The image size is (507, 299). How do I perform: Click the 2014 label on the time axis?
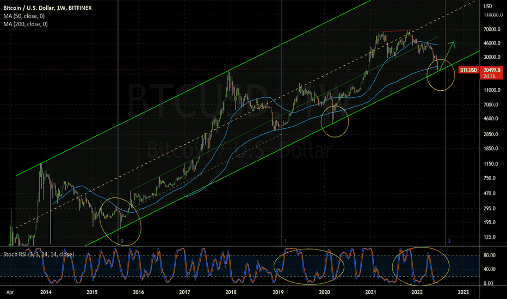[x=46, y=292]
